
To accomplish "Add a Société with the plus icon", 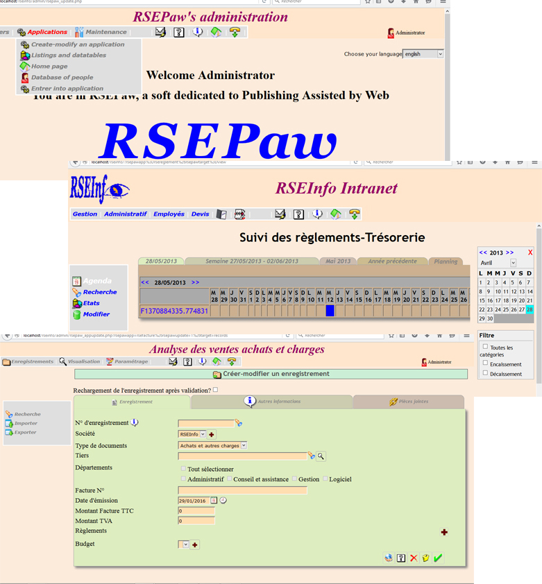I will 212,434.
